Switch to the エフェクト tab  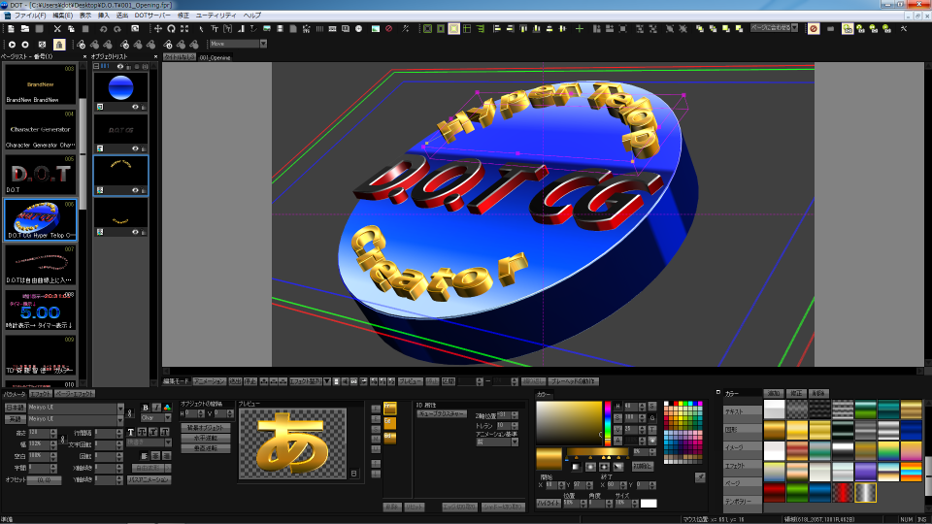[x=41, y=394]
